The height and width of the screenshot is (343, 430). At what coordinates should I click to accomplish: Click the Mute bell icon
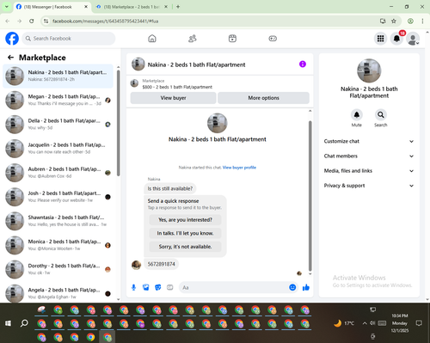point(357,115)
